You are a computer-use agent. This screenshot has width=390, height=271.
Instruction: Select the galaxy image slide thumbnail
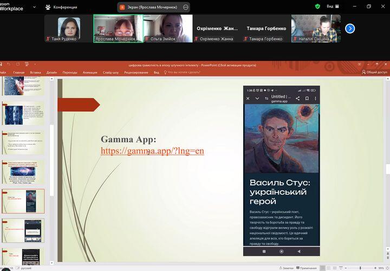(x=23, y=172)
